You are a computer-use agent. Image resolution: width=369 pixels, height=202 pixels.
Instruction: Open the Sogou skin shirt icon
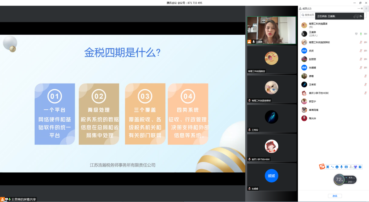[355, 167]
